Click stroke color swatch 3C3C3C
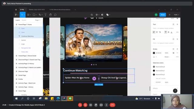Image resolution: width=194 pixels, height=109 pixels. tap(154, 53)
